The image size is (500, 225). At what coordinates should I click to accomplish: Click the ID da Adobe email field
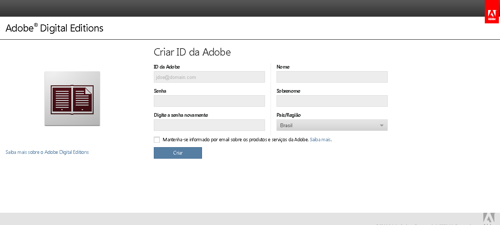pyautogui.click(x=209, y=77)
